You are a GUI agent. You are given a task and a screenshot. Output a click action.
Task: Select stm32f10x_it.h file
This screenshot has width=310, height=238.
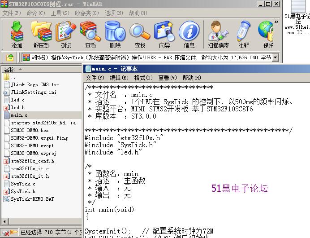coord(30,176)
